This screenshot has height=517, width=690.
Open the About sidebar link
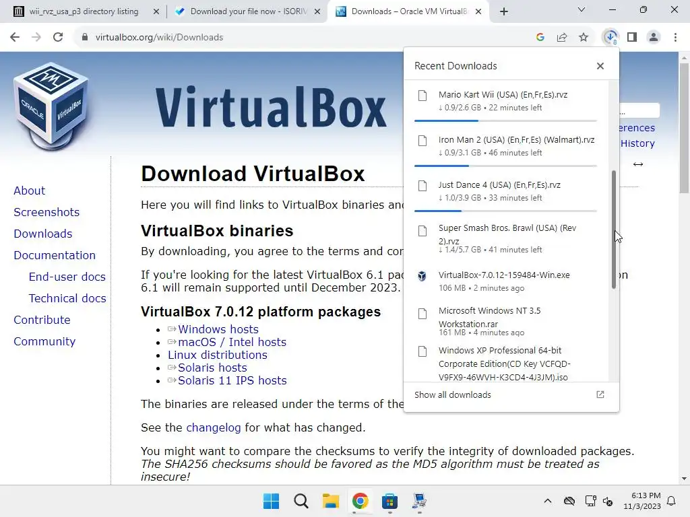pyautogui.click(x=30, y=191)
